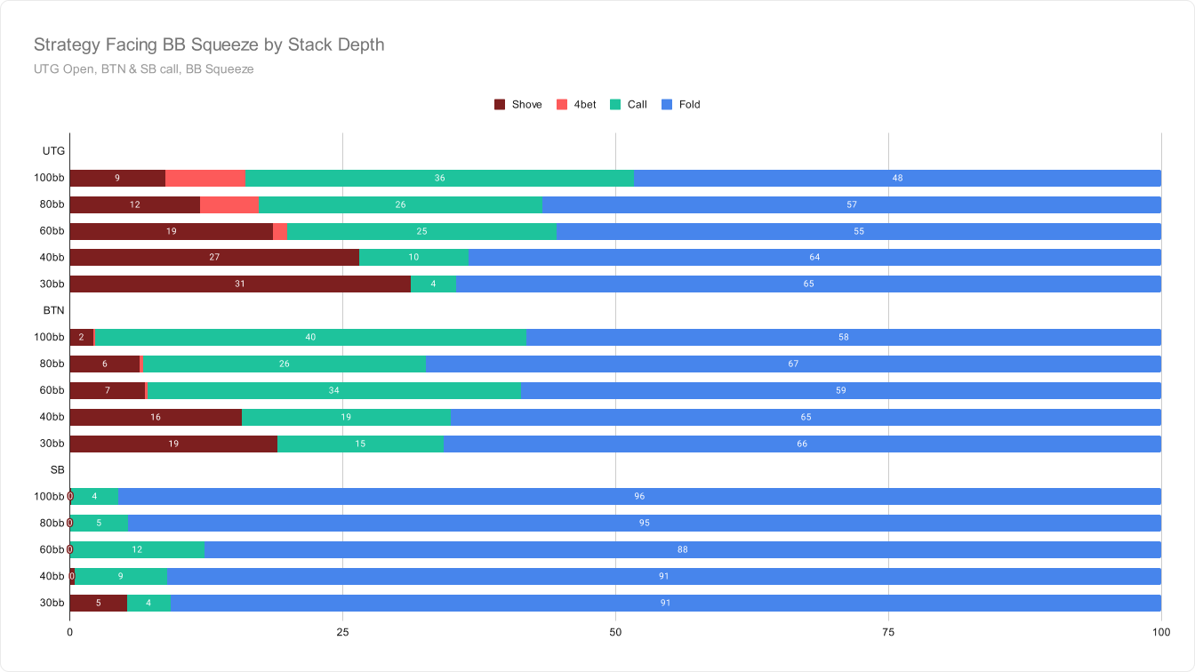
Task: Click the BTN 40bb Shove segment labeled 16
Action: coord(156,417)
